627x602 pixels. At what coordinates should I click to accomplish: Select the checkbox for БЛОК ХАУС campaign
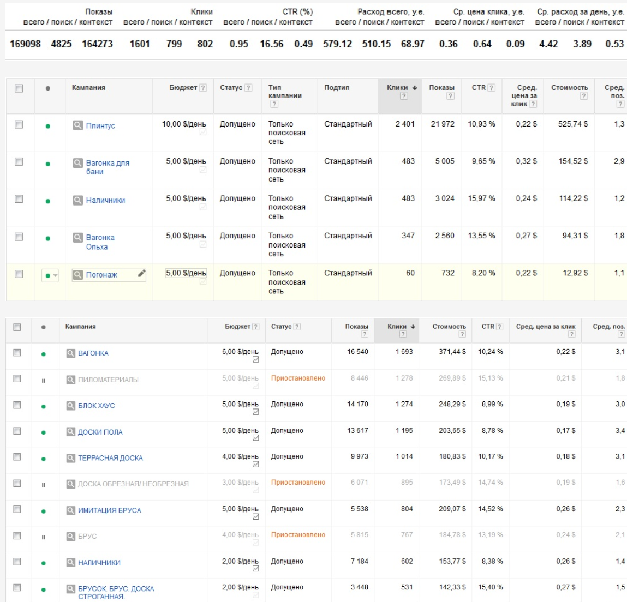(x=17, y=405)
